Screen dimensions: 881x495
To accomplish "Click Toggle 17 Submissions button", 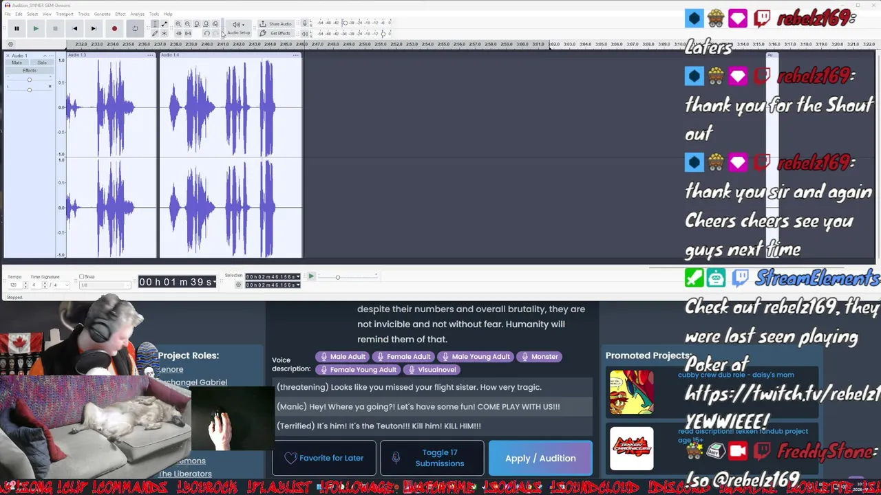I will tap(432, 458).
